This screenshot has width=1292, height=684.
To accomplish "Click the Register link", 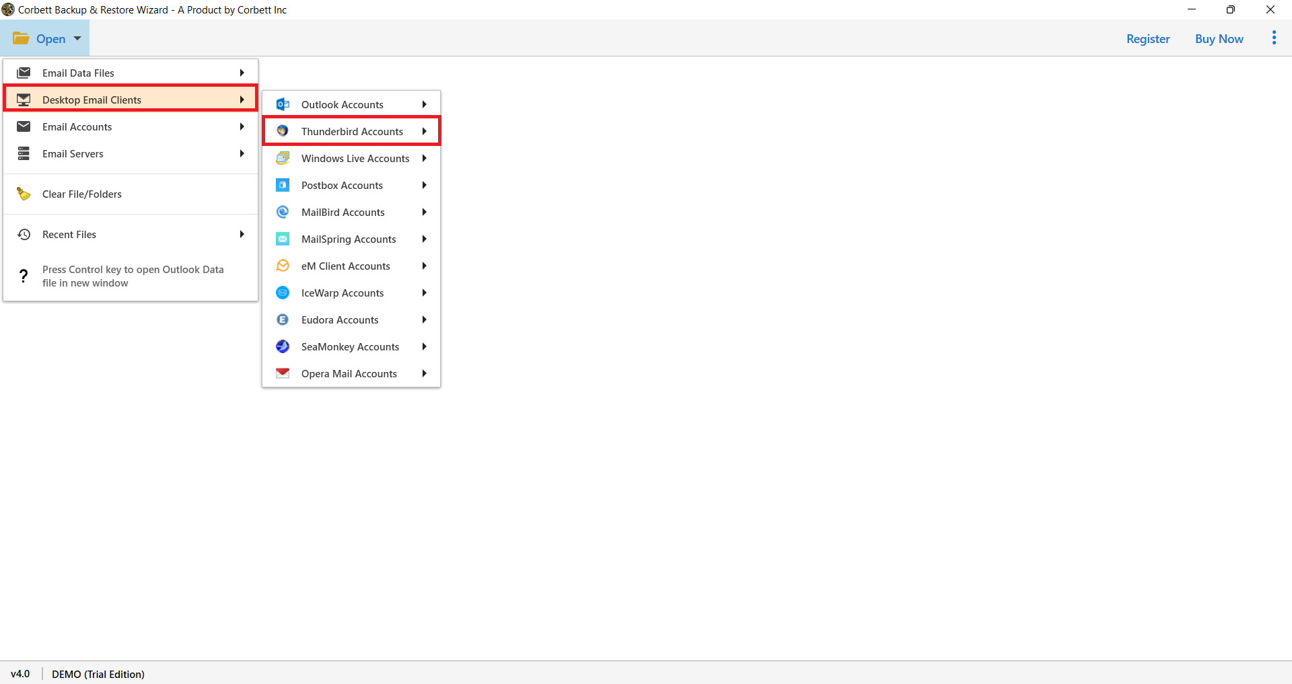I will 1148,38.
